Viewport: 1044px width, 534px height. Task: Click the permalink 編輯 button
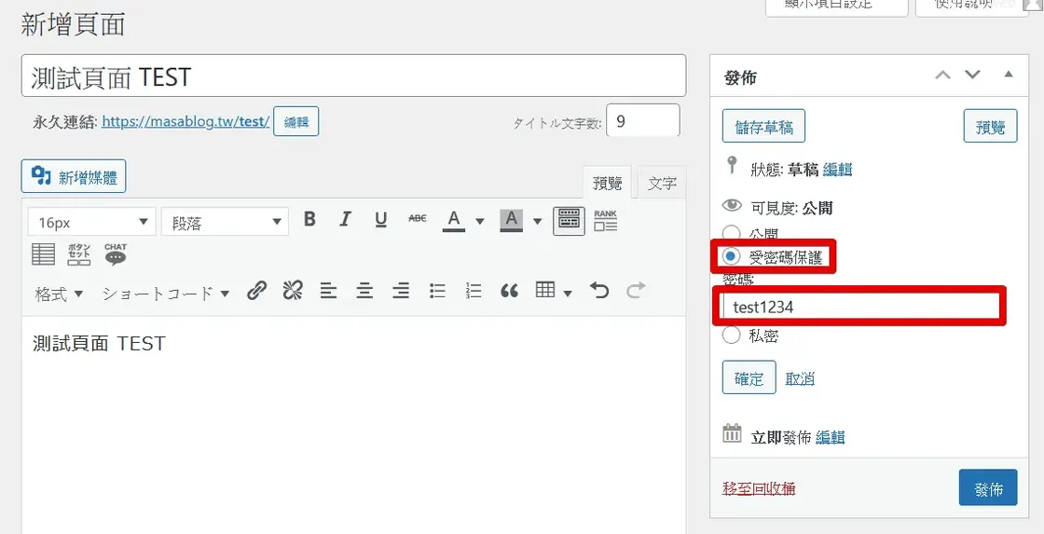point(296,122)
